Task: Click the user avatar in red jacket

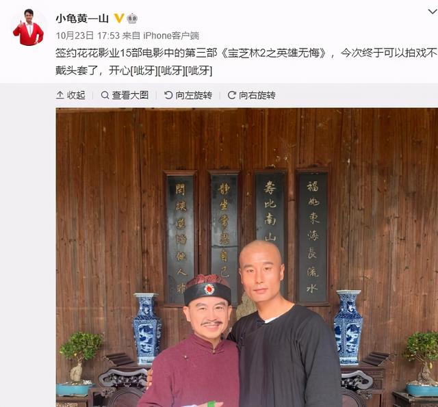Action: (28, 27)
